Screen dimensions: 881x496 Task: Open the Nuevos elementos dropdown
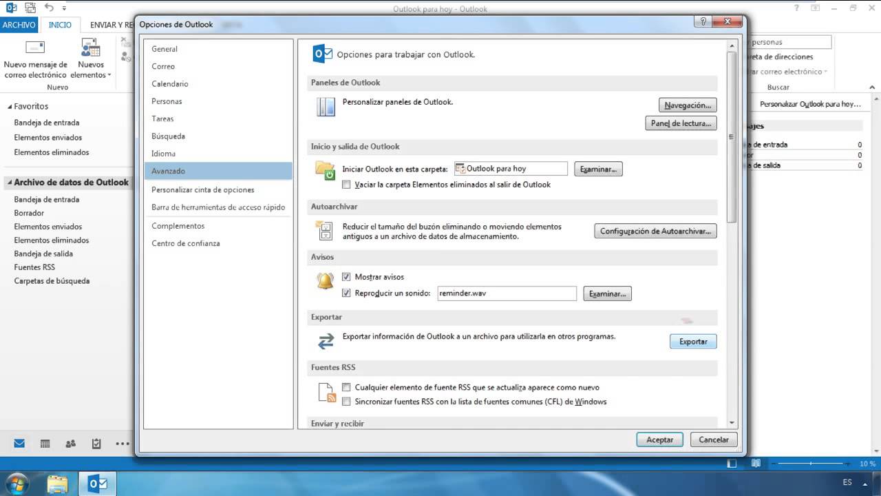[x=90, y=59]
